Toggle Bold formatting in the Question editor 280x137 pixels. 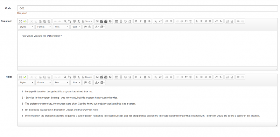(136, 21)
